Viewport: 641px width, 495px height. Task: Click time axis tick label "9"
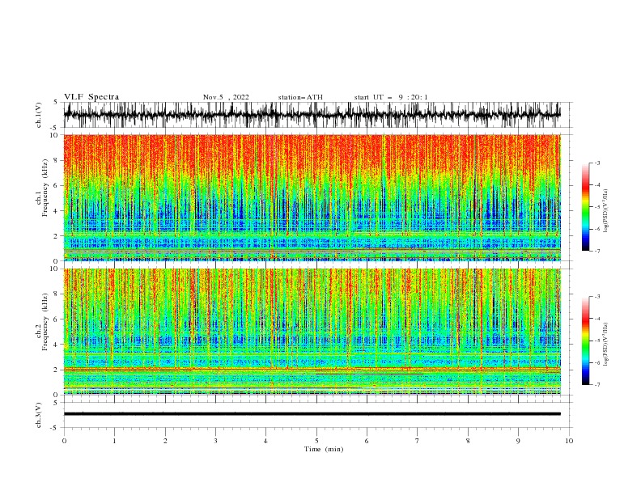click(518, 441)
